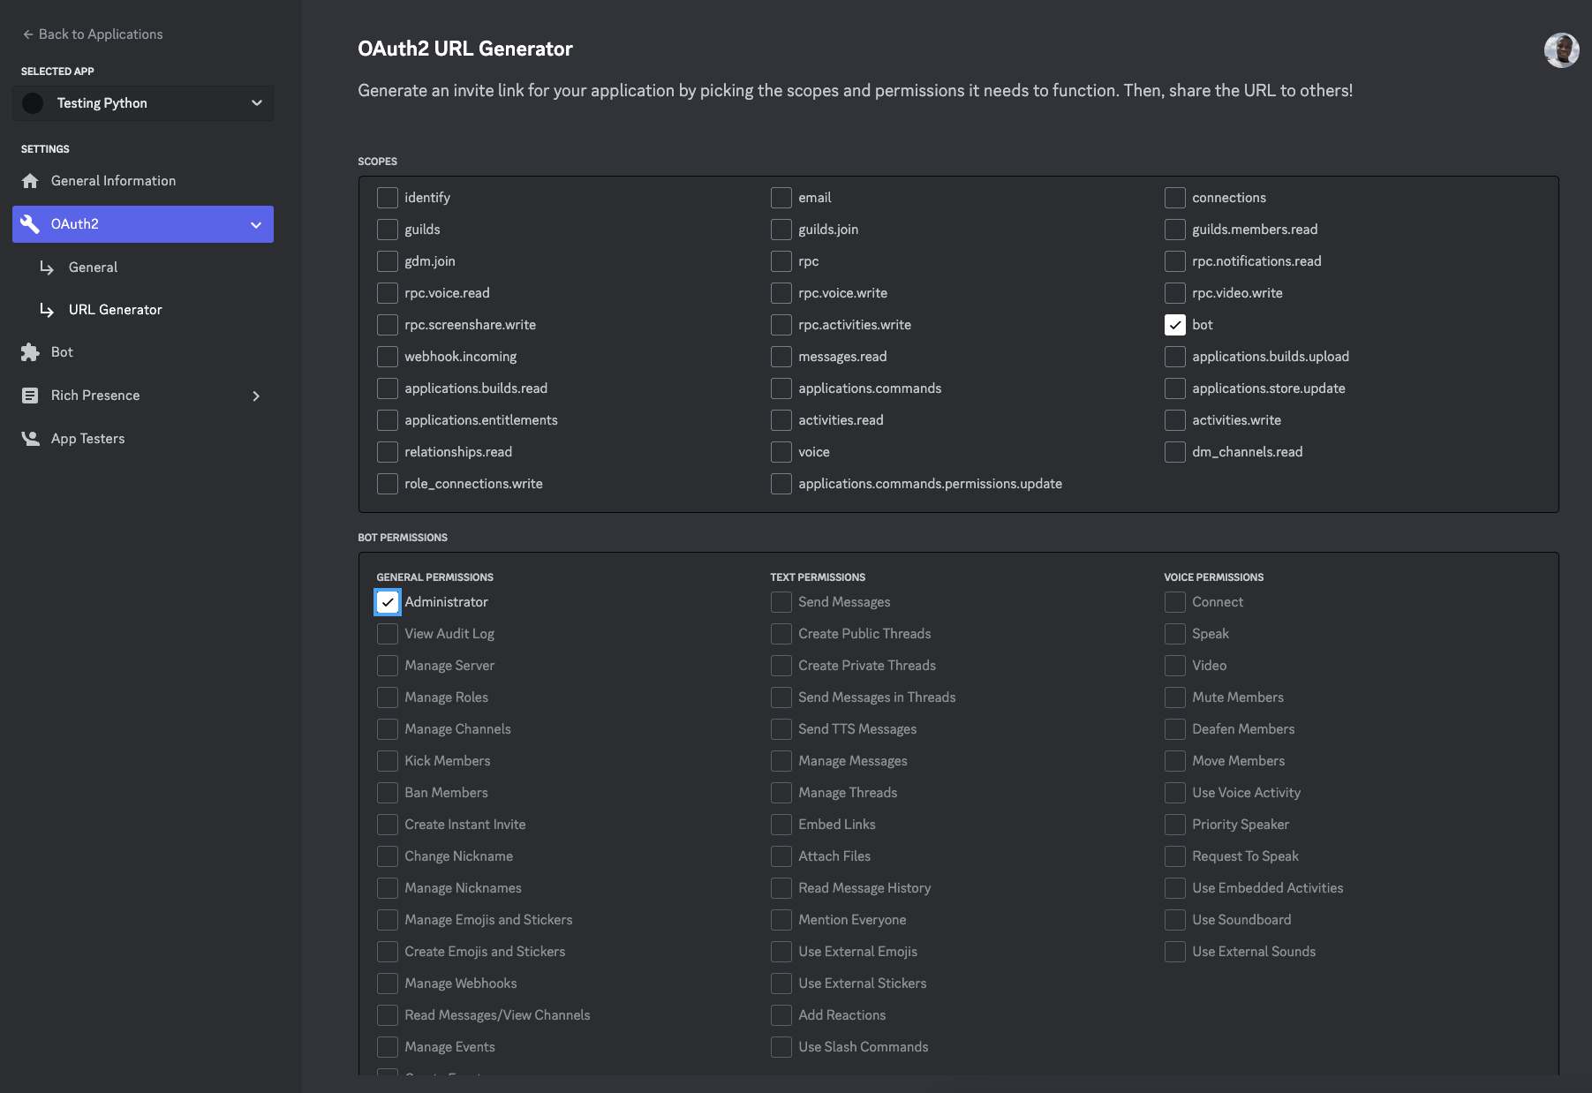
Task: Open the General page under OAuth2
Action: coord(93,267)
